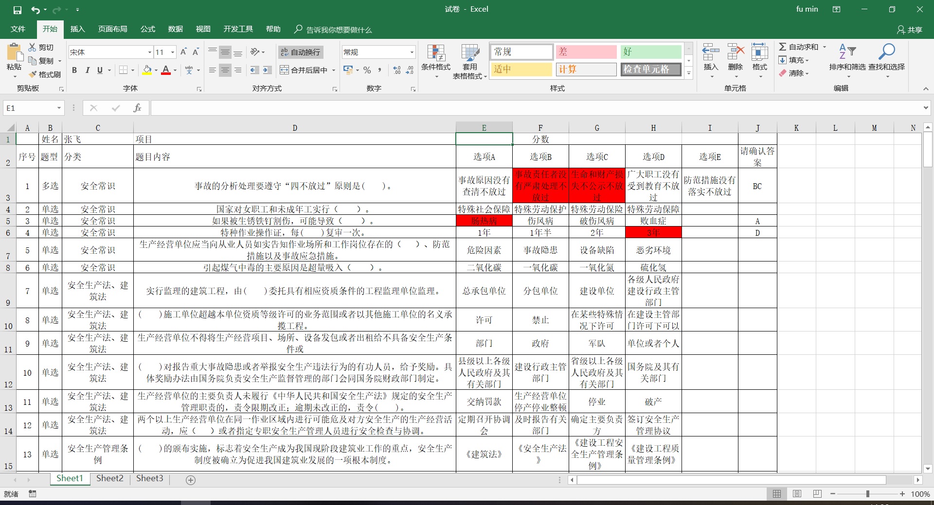Click the Save icon in title bar

(x=18, y=10)
